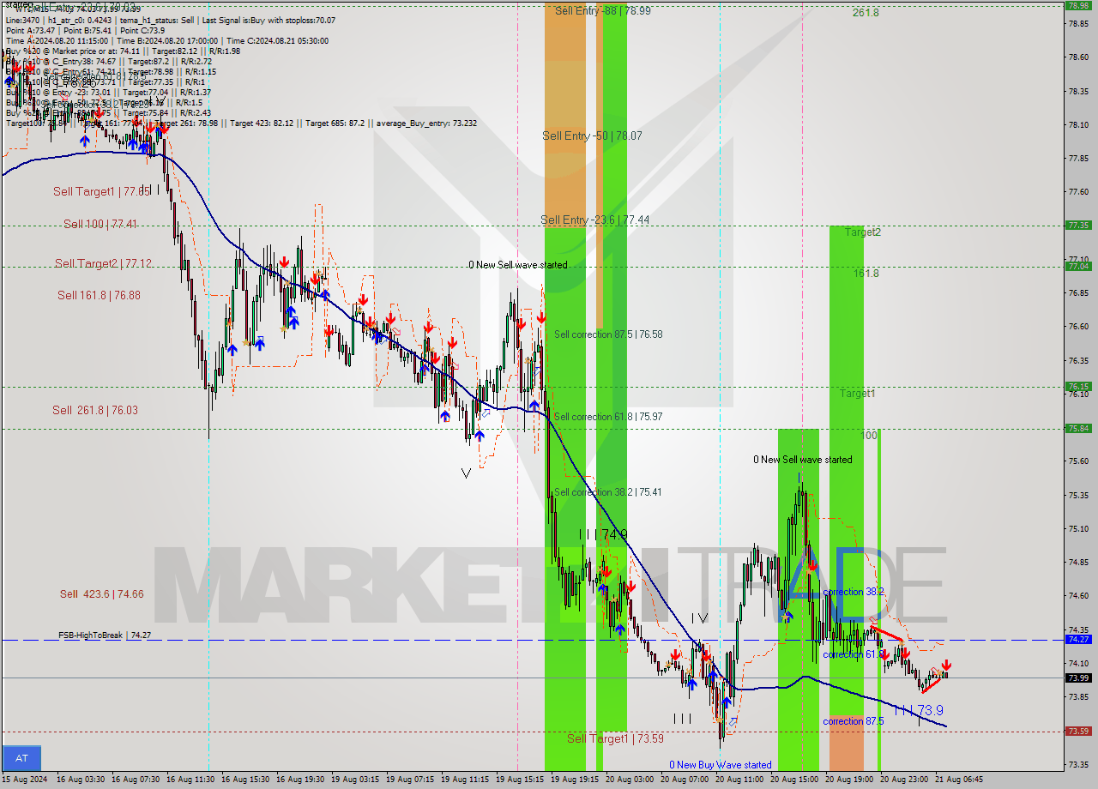
Task: Click the green '261.8' fib label
Action: tap(866, 13)
